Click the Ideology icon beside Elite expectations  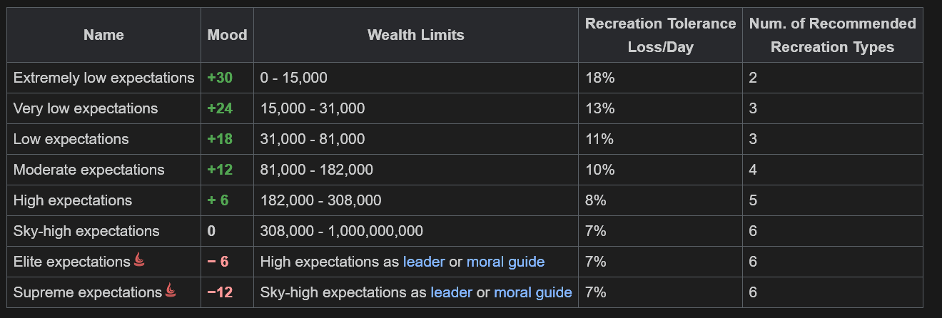[139, 261]
